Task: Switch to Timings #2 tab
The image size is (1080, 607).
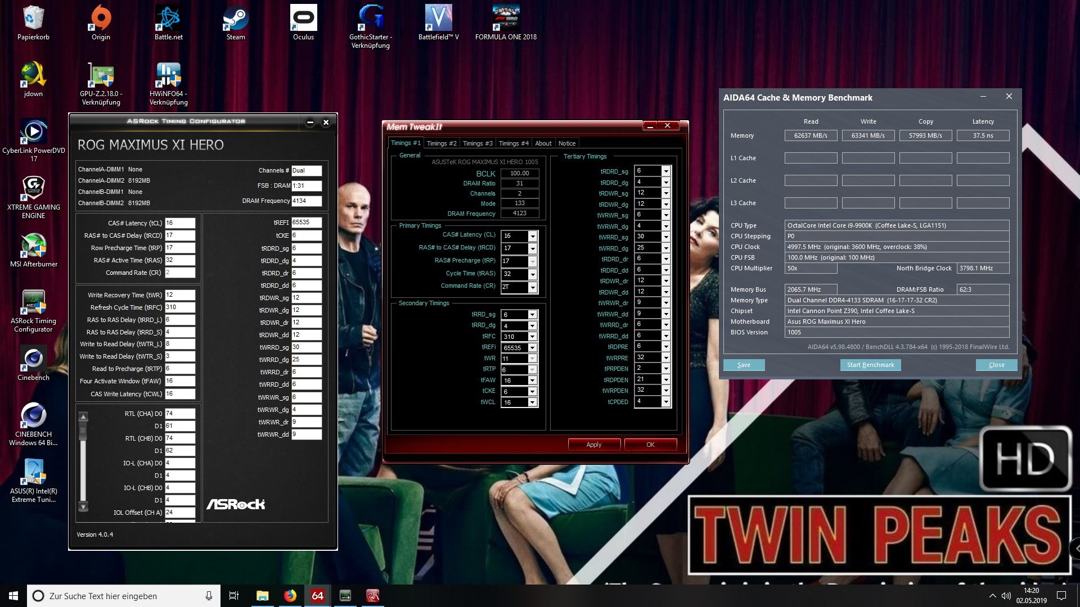Action: point(442,143)
